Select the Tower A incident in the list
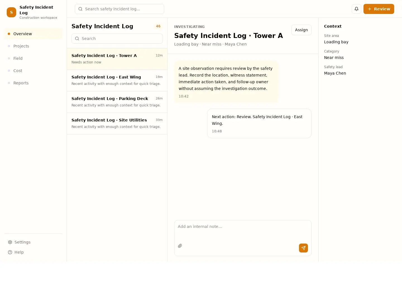Image resolution: width=402 pixels, height=286 pixels. coord(117,59)
